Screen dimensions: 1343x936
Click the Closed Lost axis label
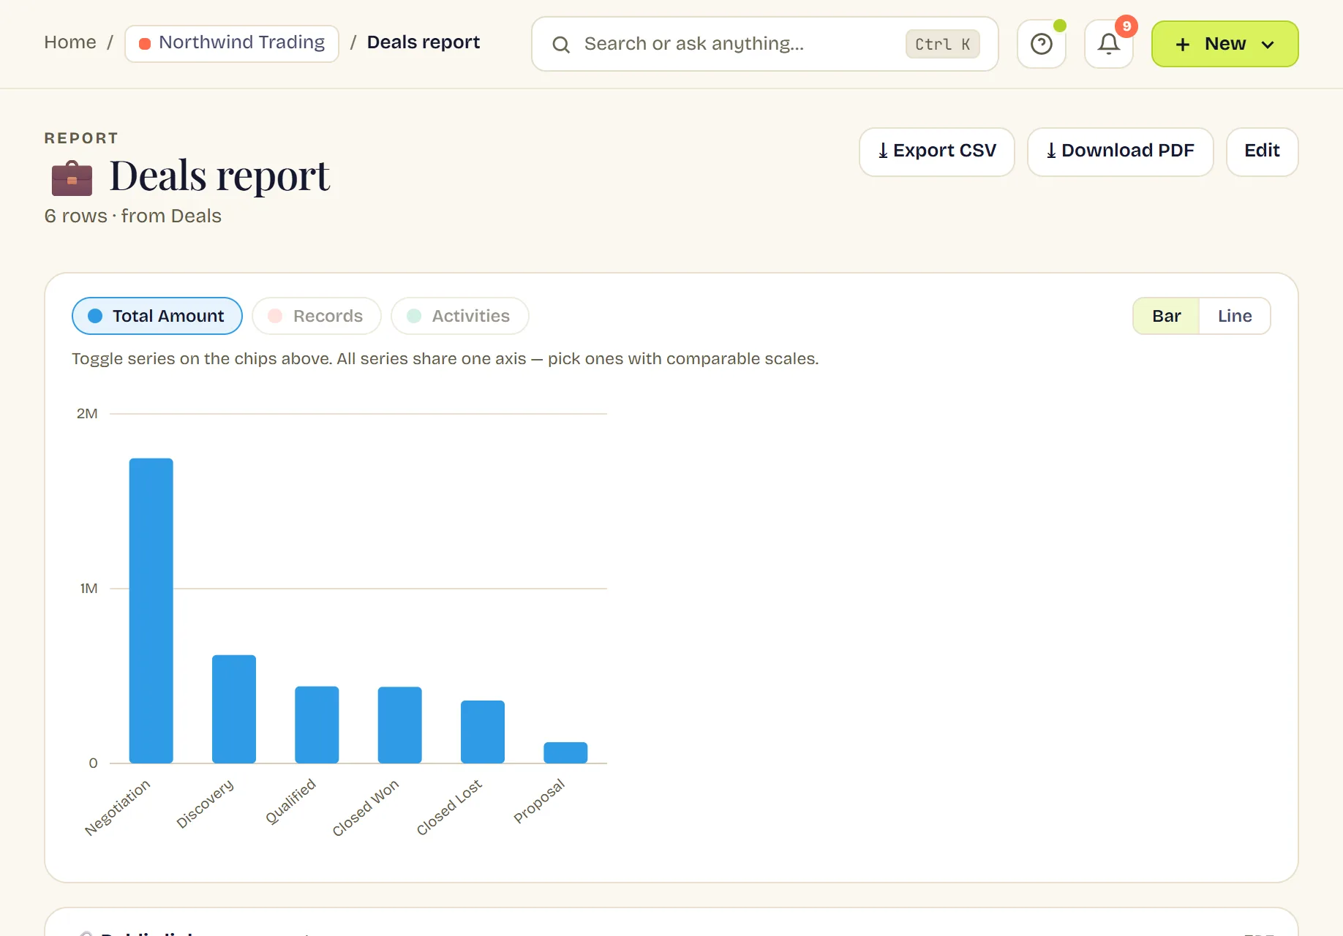tap(449, 807)
